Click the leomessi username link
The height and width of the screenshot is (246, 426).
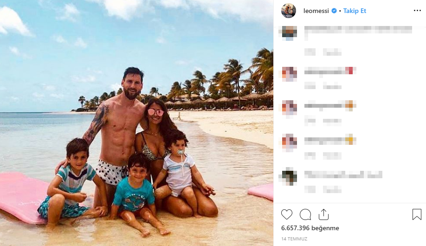(316, 11)
